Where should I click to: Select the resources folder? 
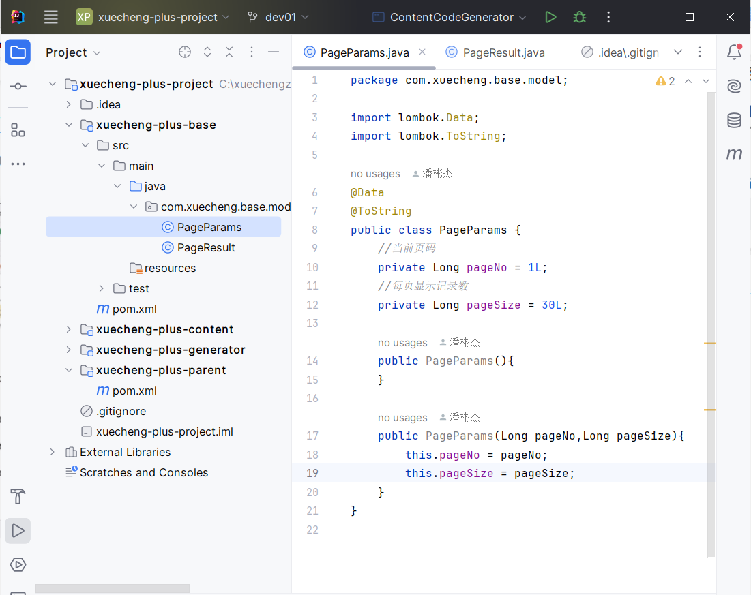tap(163, 268)
